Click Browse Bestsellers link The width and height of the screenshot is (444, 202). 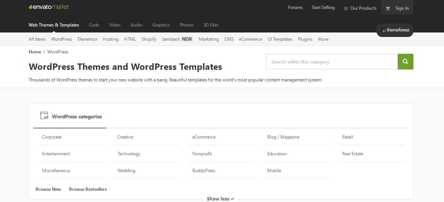(x=88, y=189)
